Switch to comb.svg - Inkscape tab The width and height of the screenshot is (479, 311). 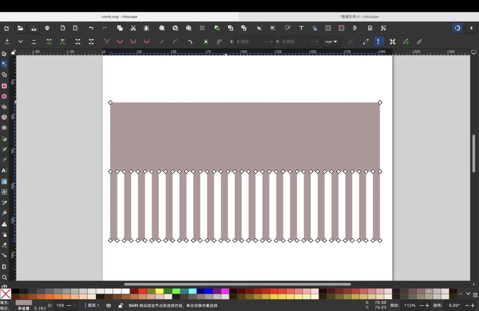(119, 17)
